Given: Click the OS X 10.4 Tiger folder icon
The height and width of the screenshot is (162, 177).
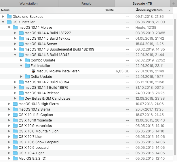Looking at the screenshot, I should [x=15, y=153].
